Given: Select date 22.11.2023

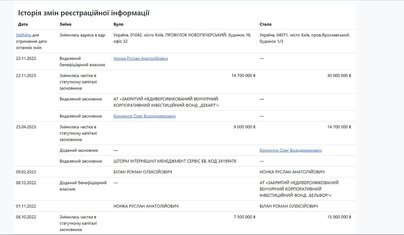Looking at the screenshot, I should [26, 76].
